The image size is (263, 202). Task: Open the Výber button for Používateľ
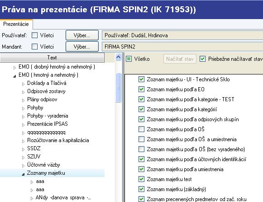82,35
